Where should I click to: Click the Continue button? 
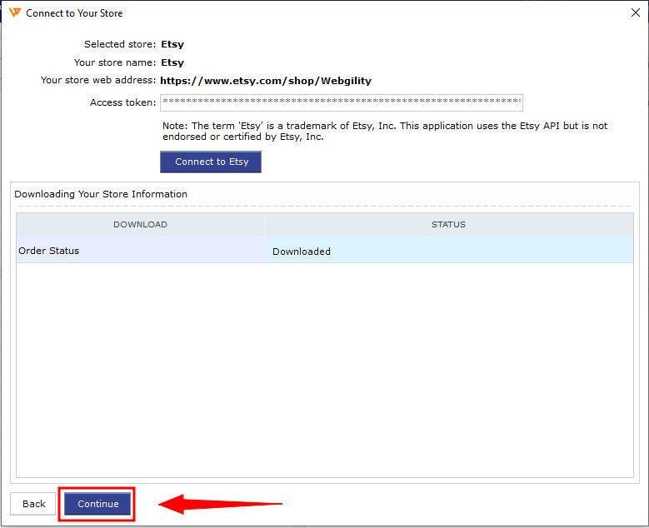pos(97,504)
